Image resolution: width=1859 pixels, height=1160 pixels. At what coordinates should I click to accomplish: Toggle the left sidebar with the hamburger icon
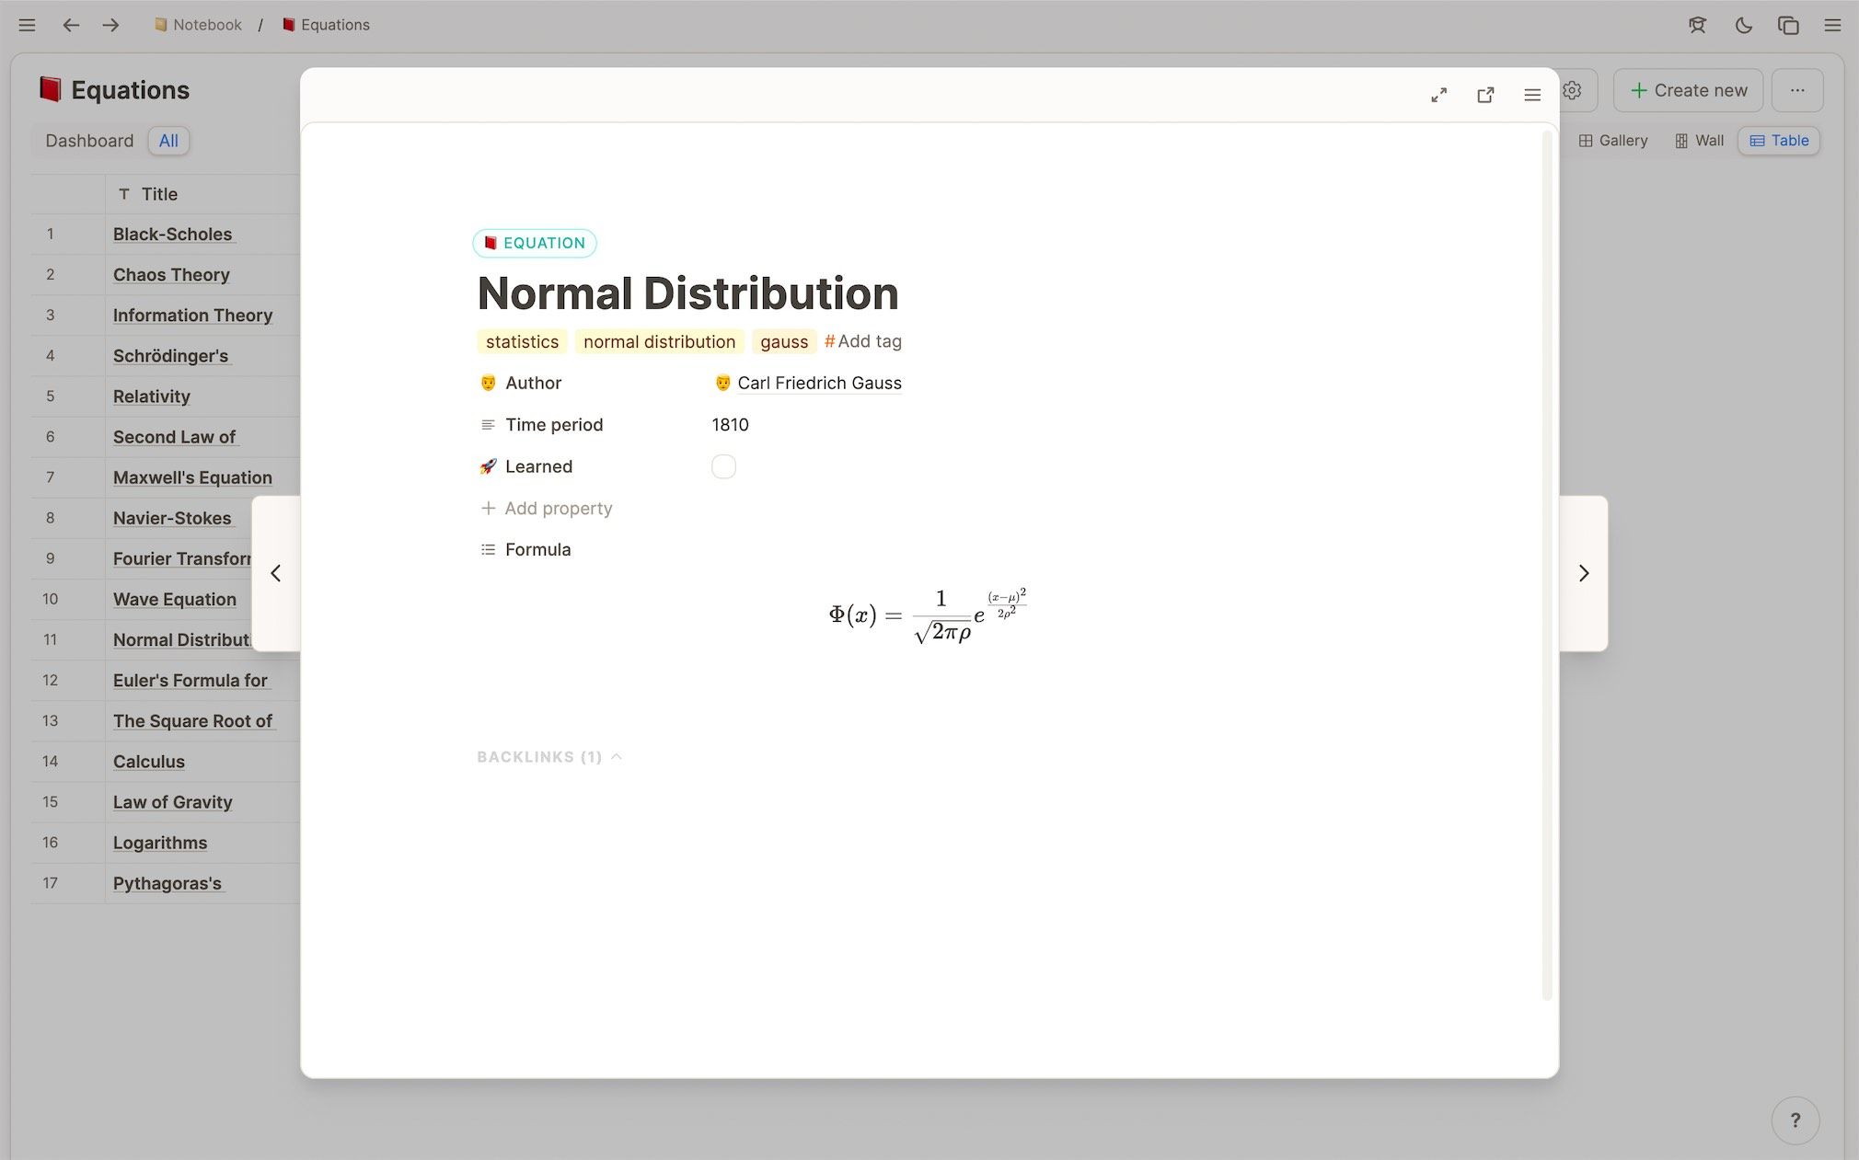point(27,25)
